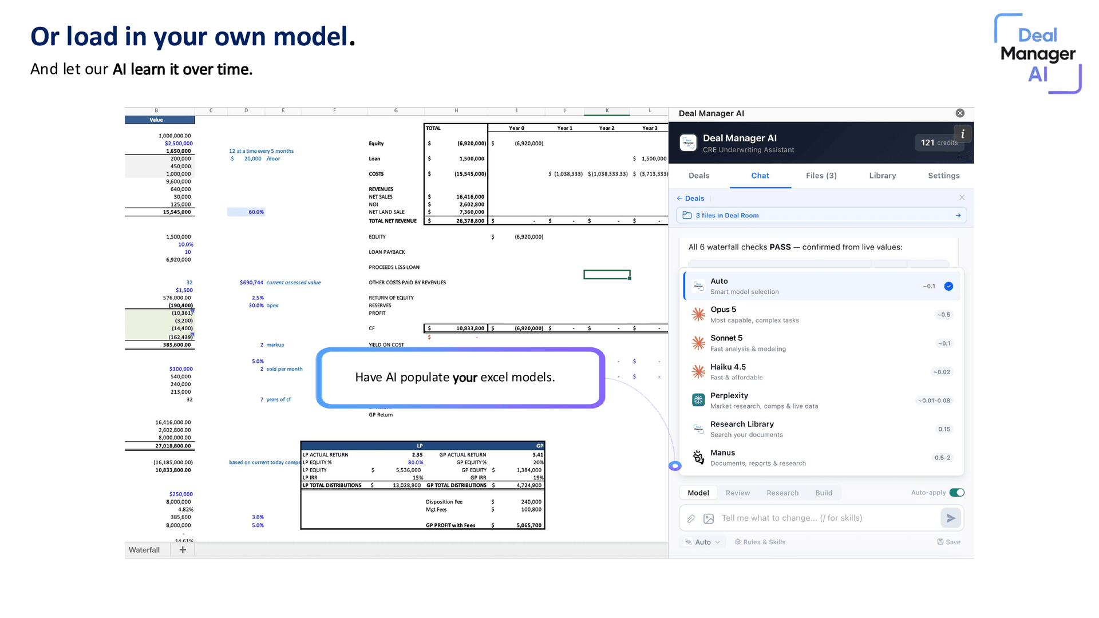This screenshot has height=618, width=1099.
Task: Close the Deal Manager AI side panel
Action: pyautogui.click(x=960, y=113)
